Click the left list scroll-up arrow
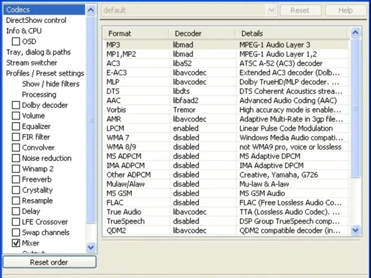The image size is (371, 278). pyautogui.click(x=91, y=10)
